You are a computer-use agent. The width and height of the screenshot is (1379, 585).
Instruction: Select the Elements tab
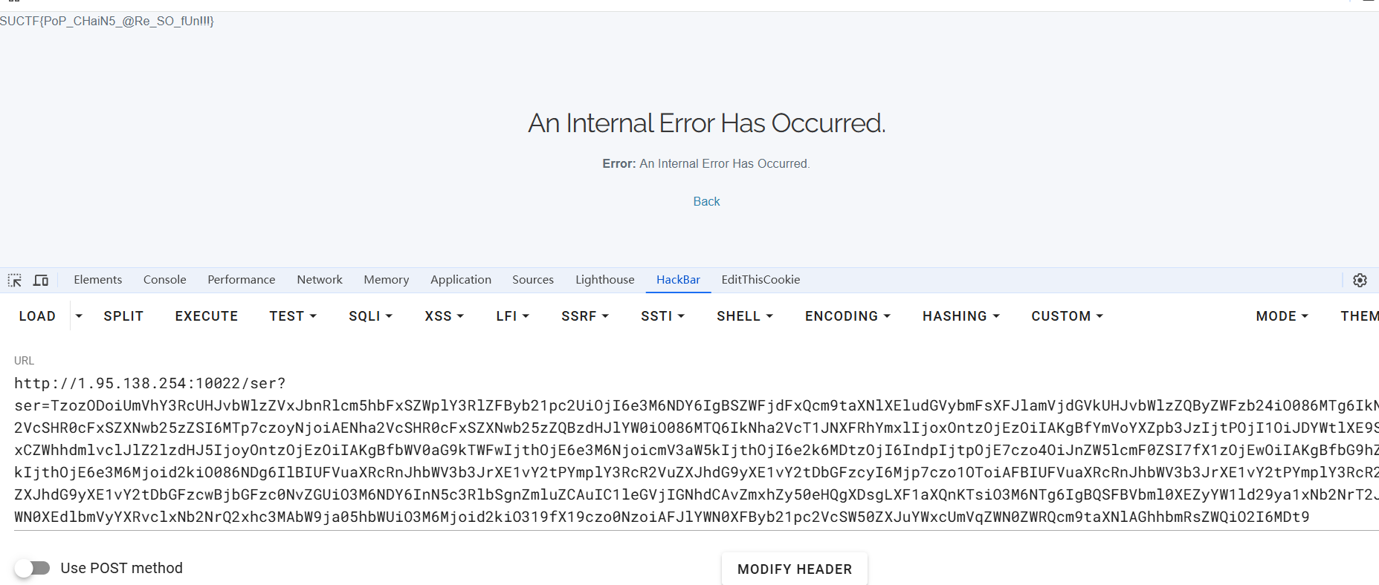click(x=97, y=280)
